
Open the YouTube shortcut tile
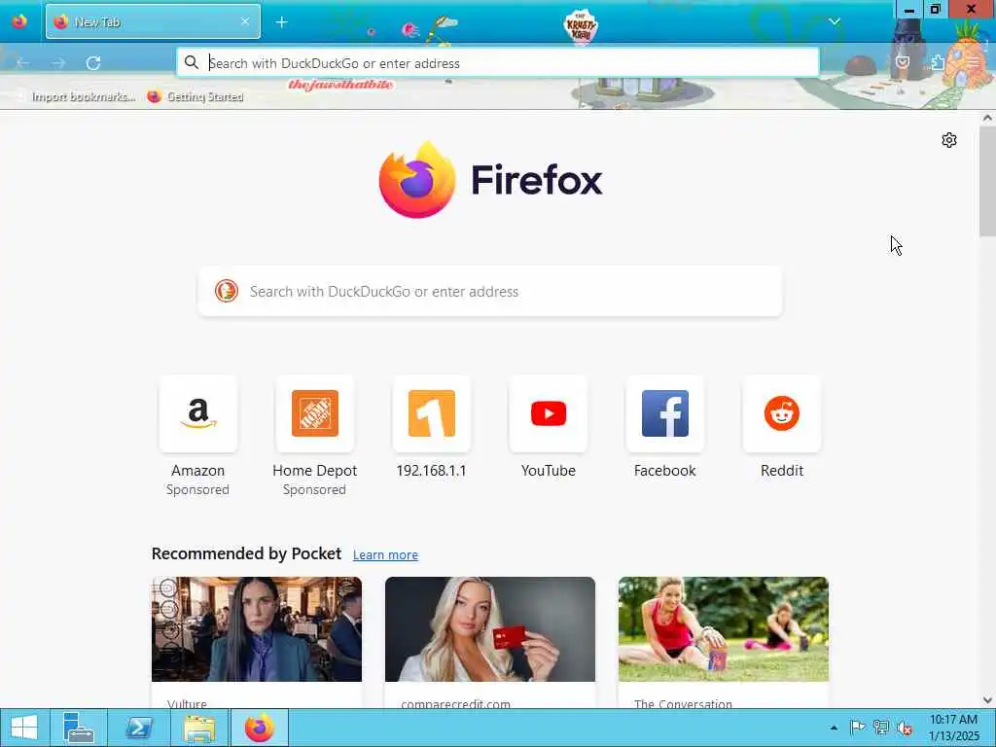click(x=549, y=413)
